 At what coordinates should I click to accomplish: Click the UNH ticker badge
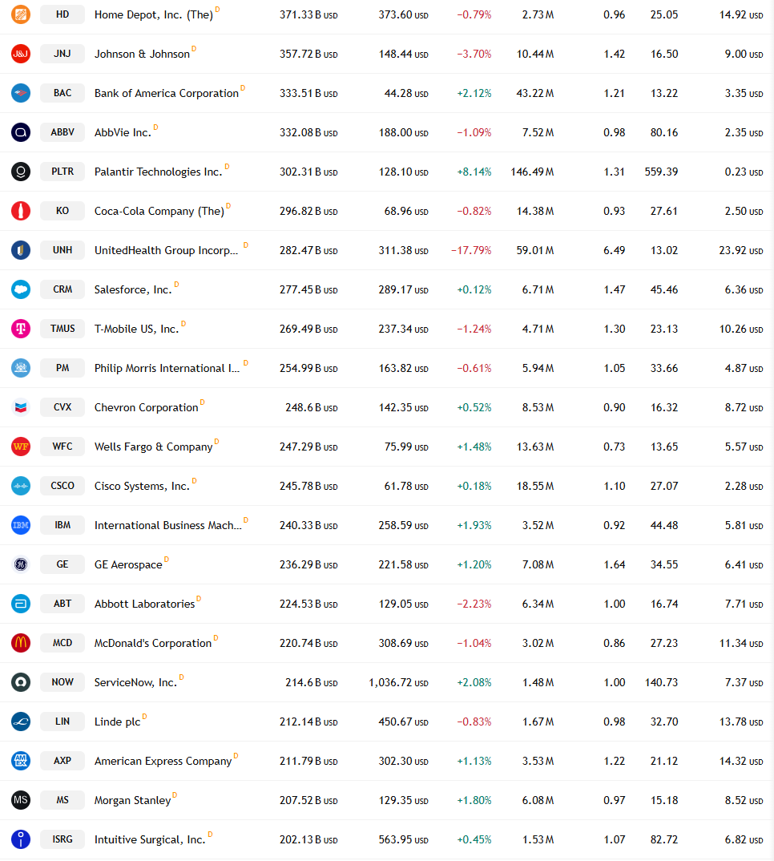click(62, 250)
